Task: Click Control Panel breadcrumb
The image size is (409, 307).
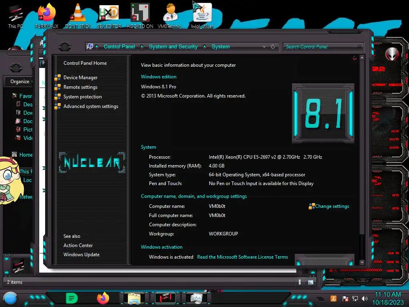Action: pos(119,46)
